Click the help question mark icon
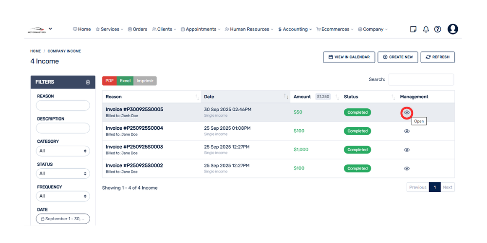The width and height of the screenshot is (487, 243). (437, 29)
